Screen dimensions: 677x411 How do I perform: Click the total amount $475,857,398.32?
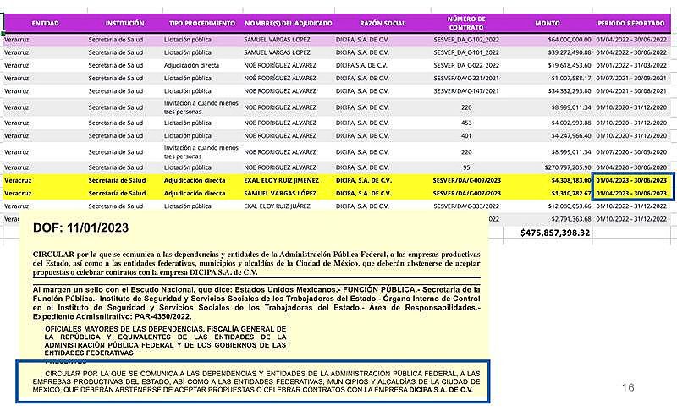pyautogui.click(x=555, y=231)
